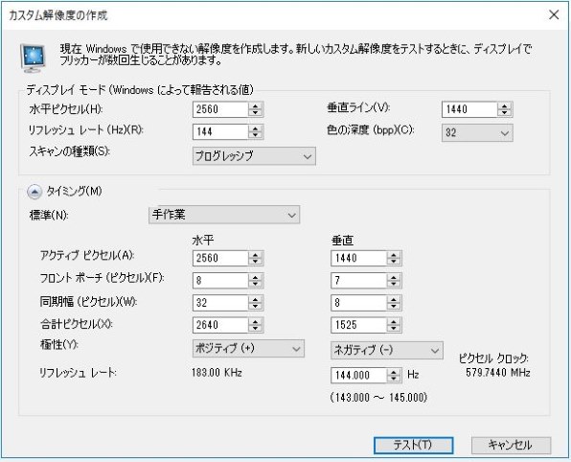
Task: Close the カスタム解像度の作成 dialog with the X
Action: pyautogui.click(x=554, y=15)
